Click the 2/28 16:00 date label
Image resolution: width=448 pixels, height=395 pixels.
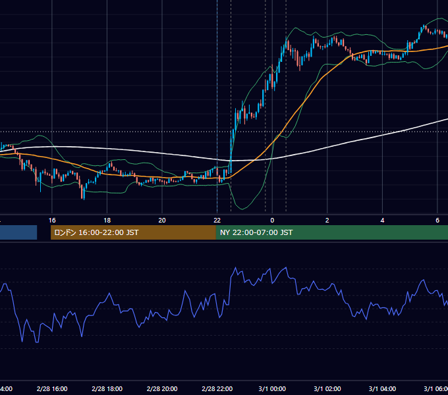[52, 388]
